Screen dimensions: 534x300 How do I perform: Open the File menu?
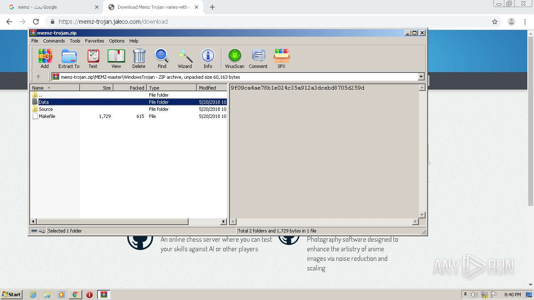click(35, 41)
